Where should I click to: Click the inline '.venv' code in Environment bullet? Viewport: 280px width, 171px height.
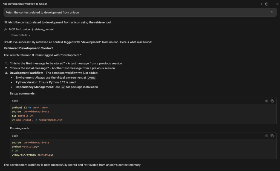click(92, 78)
